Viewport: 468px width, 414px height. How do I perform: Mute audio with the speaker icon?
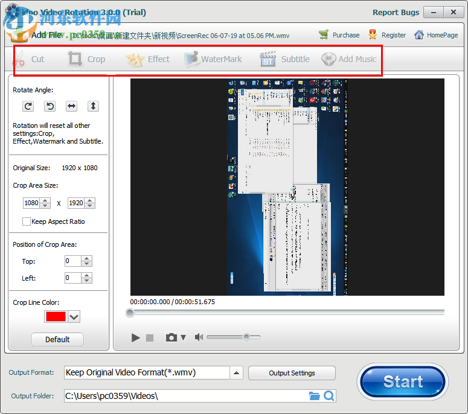(199, 337)
